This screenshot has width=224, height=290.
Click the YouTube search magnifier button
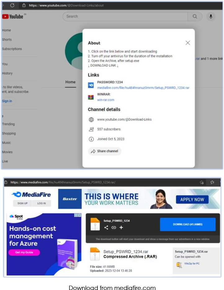point(195,16)
